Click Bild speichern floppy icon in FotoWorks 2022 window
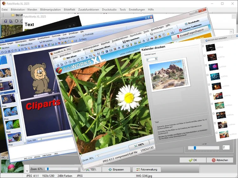 pos(124,42)
